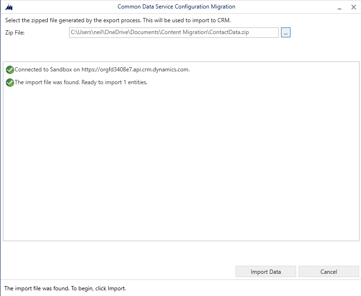
Task: Click the blank area left of Import Data
Action: click(118, 271)
